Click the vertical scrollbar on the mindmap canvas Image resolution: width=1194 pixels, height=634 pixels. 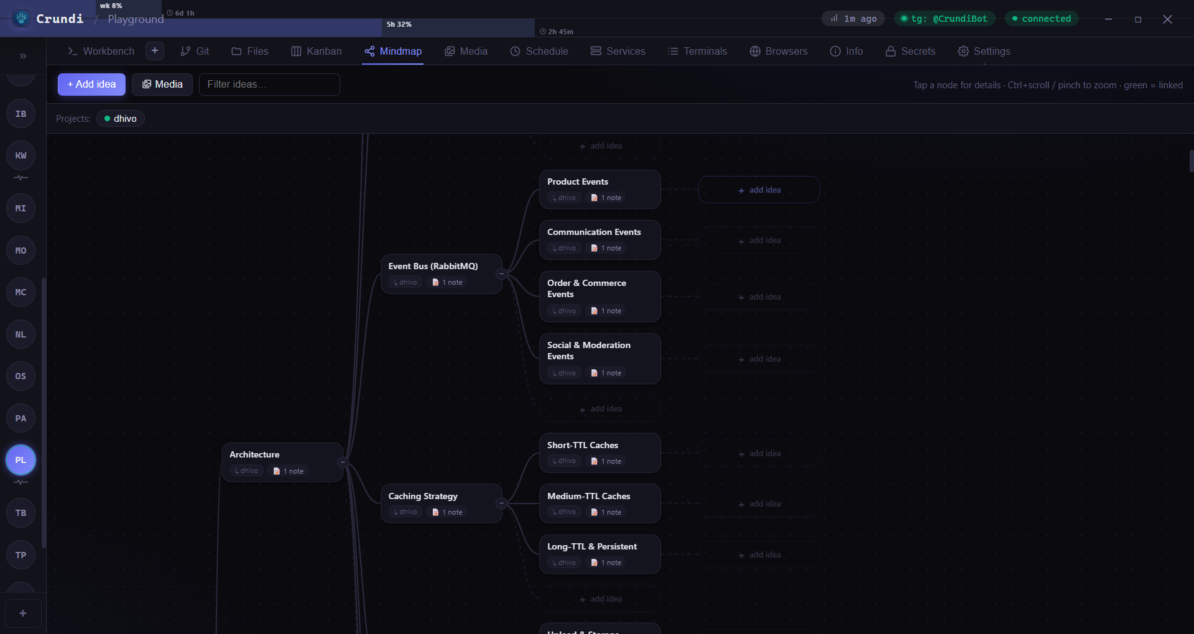click(x=1191, y=160)
